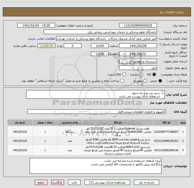Click the تعداد / مقدار column header
The image size is (194, 188).
(x=45, y=122)
